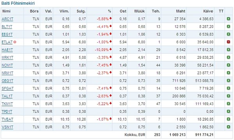Click the TT column header
The width and height of the screenshot is (234, 140).
click(x=221, y=11)
